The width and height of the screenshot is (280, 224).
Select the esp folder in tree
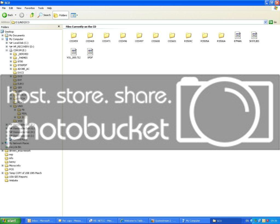[x=11, y=155]
